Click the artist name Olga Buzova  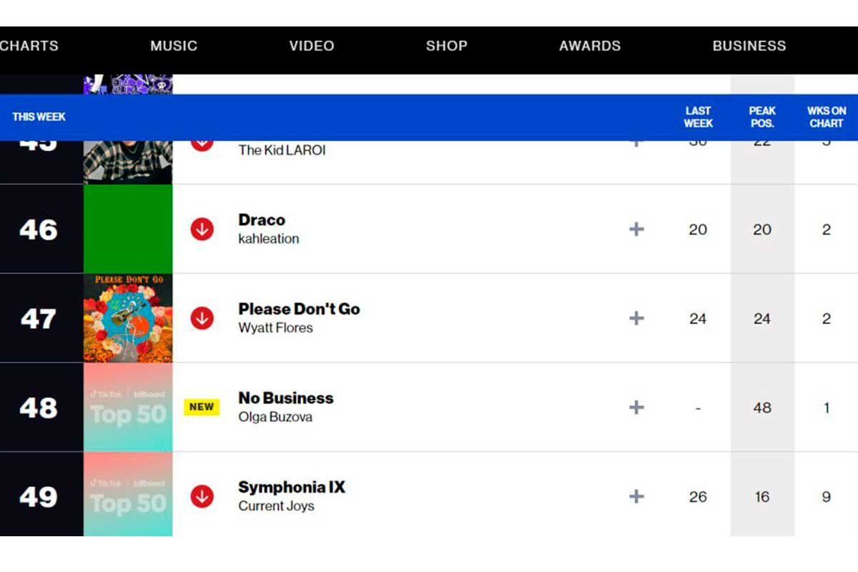click(x=274, y=417)
